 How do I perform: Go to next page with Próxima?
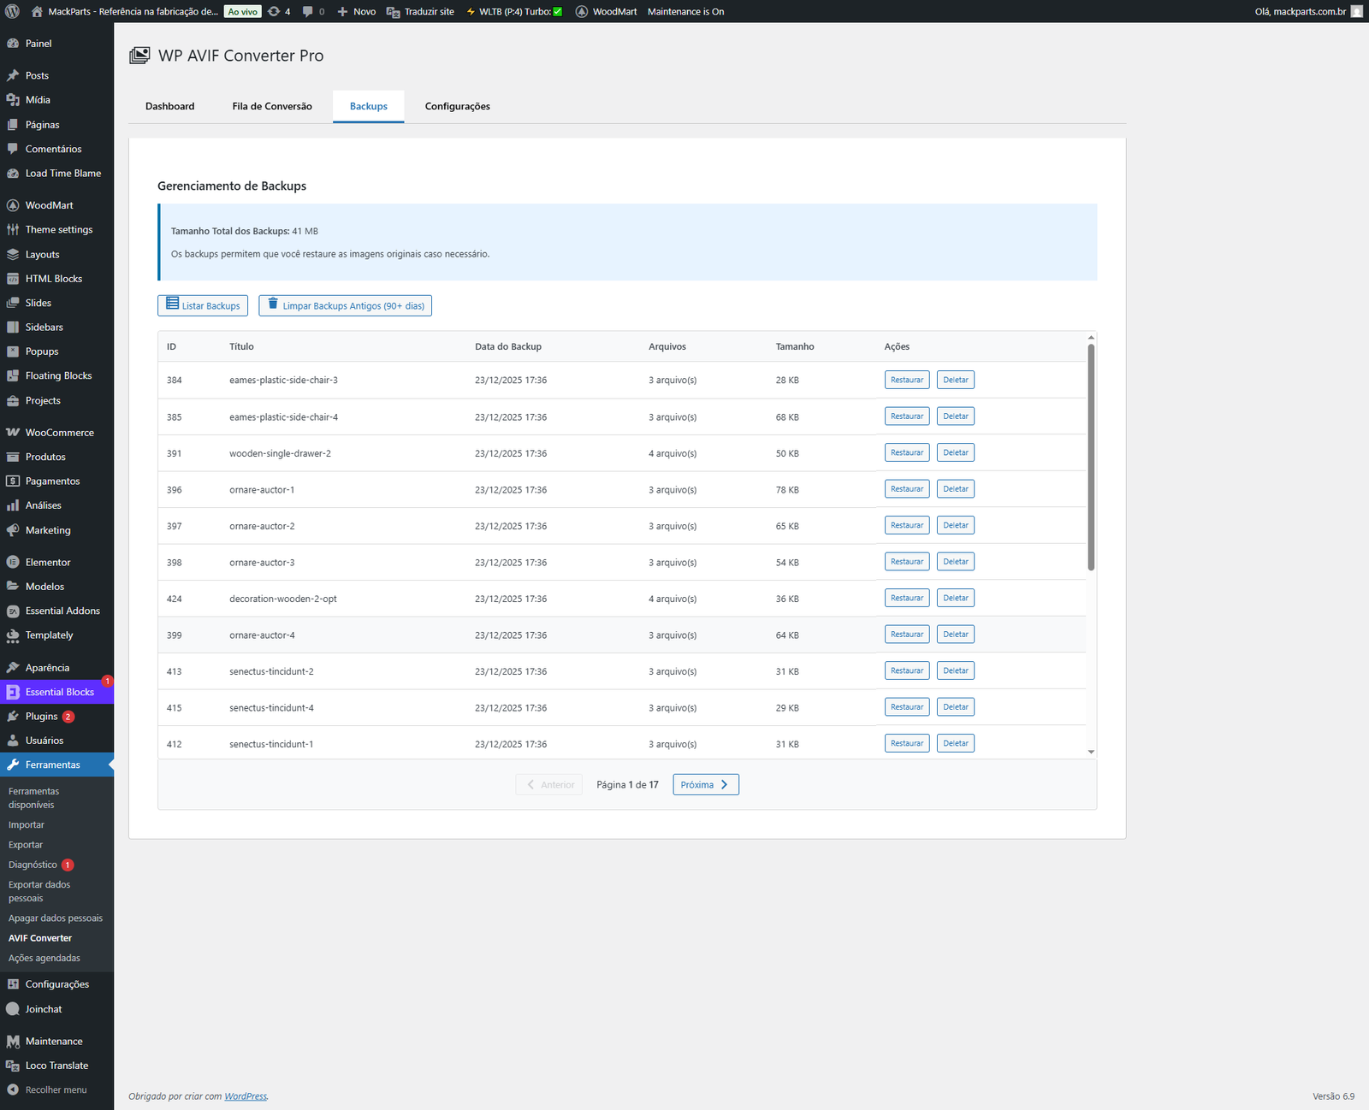(705, 784)
